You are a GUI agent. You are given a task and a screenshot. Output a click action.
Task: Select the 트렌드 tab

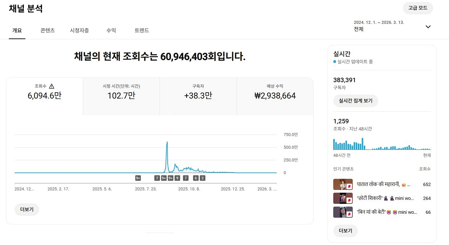click(x=142, y=31)
